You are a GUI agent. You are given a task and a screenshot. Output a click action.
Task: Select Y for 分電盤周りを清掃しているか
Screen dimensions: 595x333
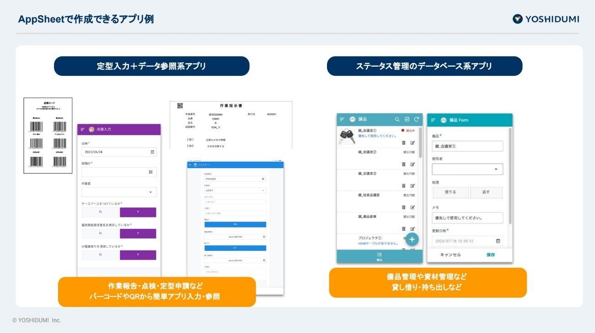pyautogui.click(x=138, y=255)
